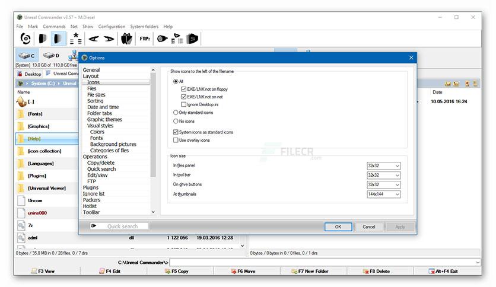Uncheck EXE/LNK not on floppy
496x287 pixels.
click(183, 89)
